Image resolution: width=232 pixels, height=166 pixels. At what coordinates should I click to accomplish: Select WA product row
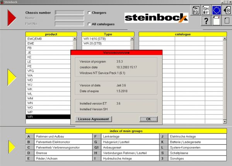click(x=48, y=75)
